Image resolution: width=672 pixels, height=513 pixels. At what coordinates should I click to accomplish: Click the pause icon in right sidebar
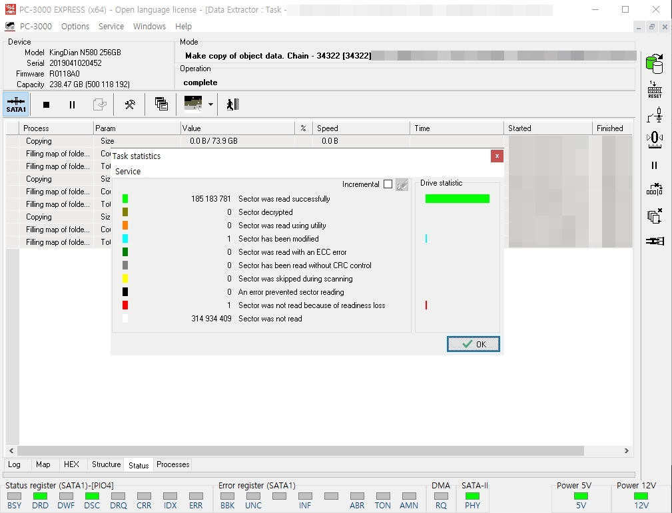(x=655, y=165)
